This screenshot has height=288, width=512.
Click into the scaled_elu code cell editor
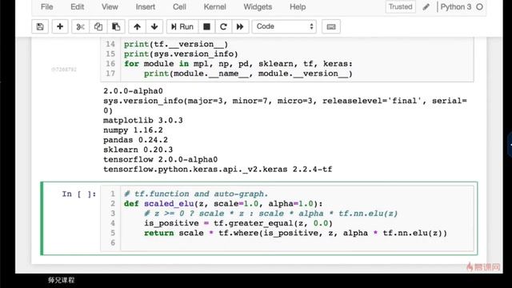297,218
